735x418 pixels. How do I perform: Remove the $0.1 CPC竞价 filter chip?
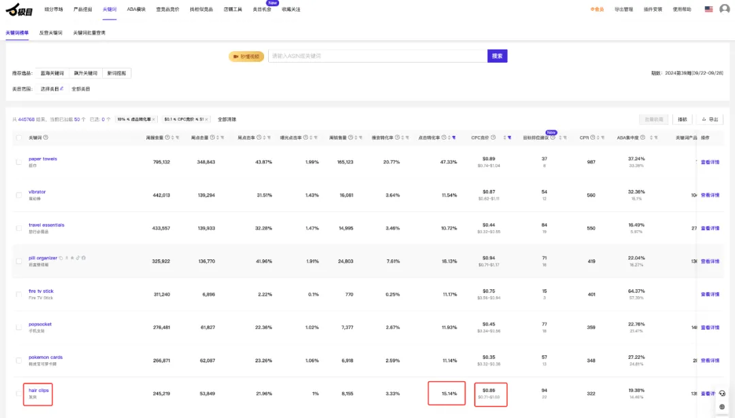[206, 120]
